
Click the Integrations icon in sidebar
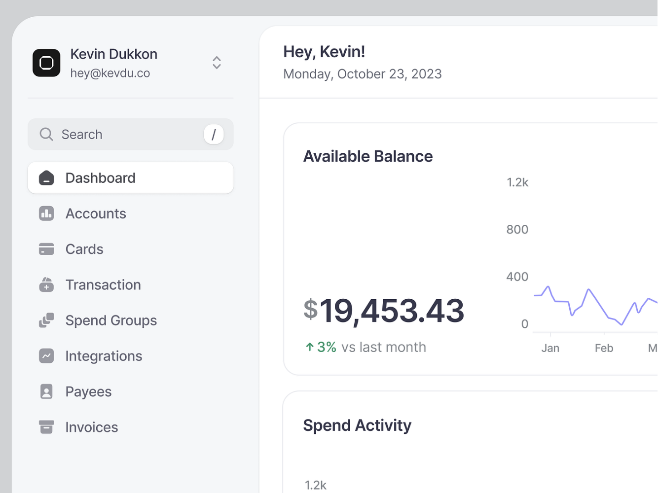46,356
